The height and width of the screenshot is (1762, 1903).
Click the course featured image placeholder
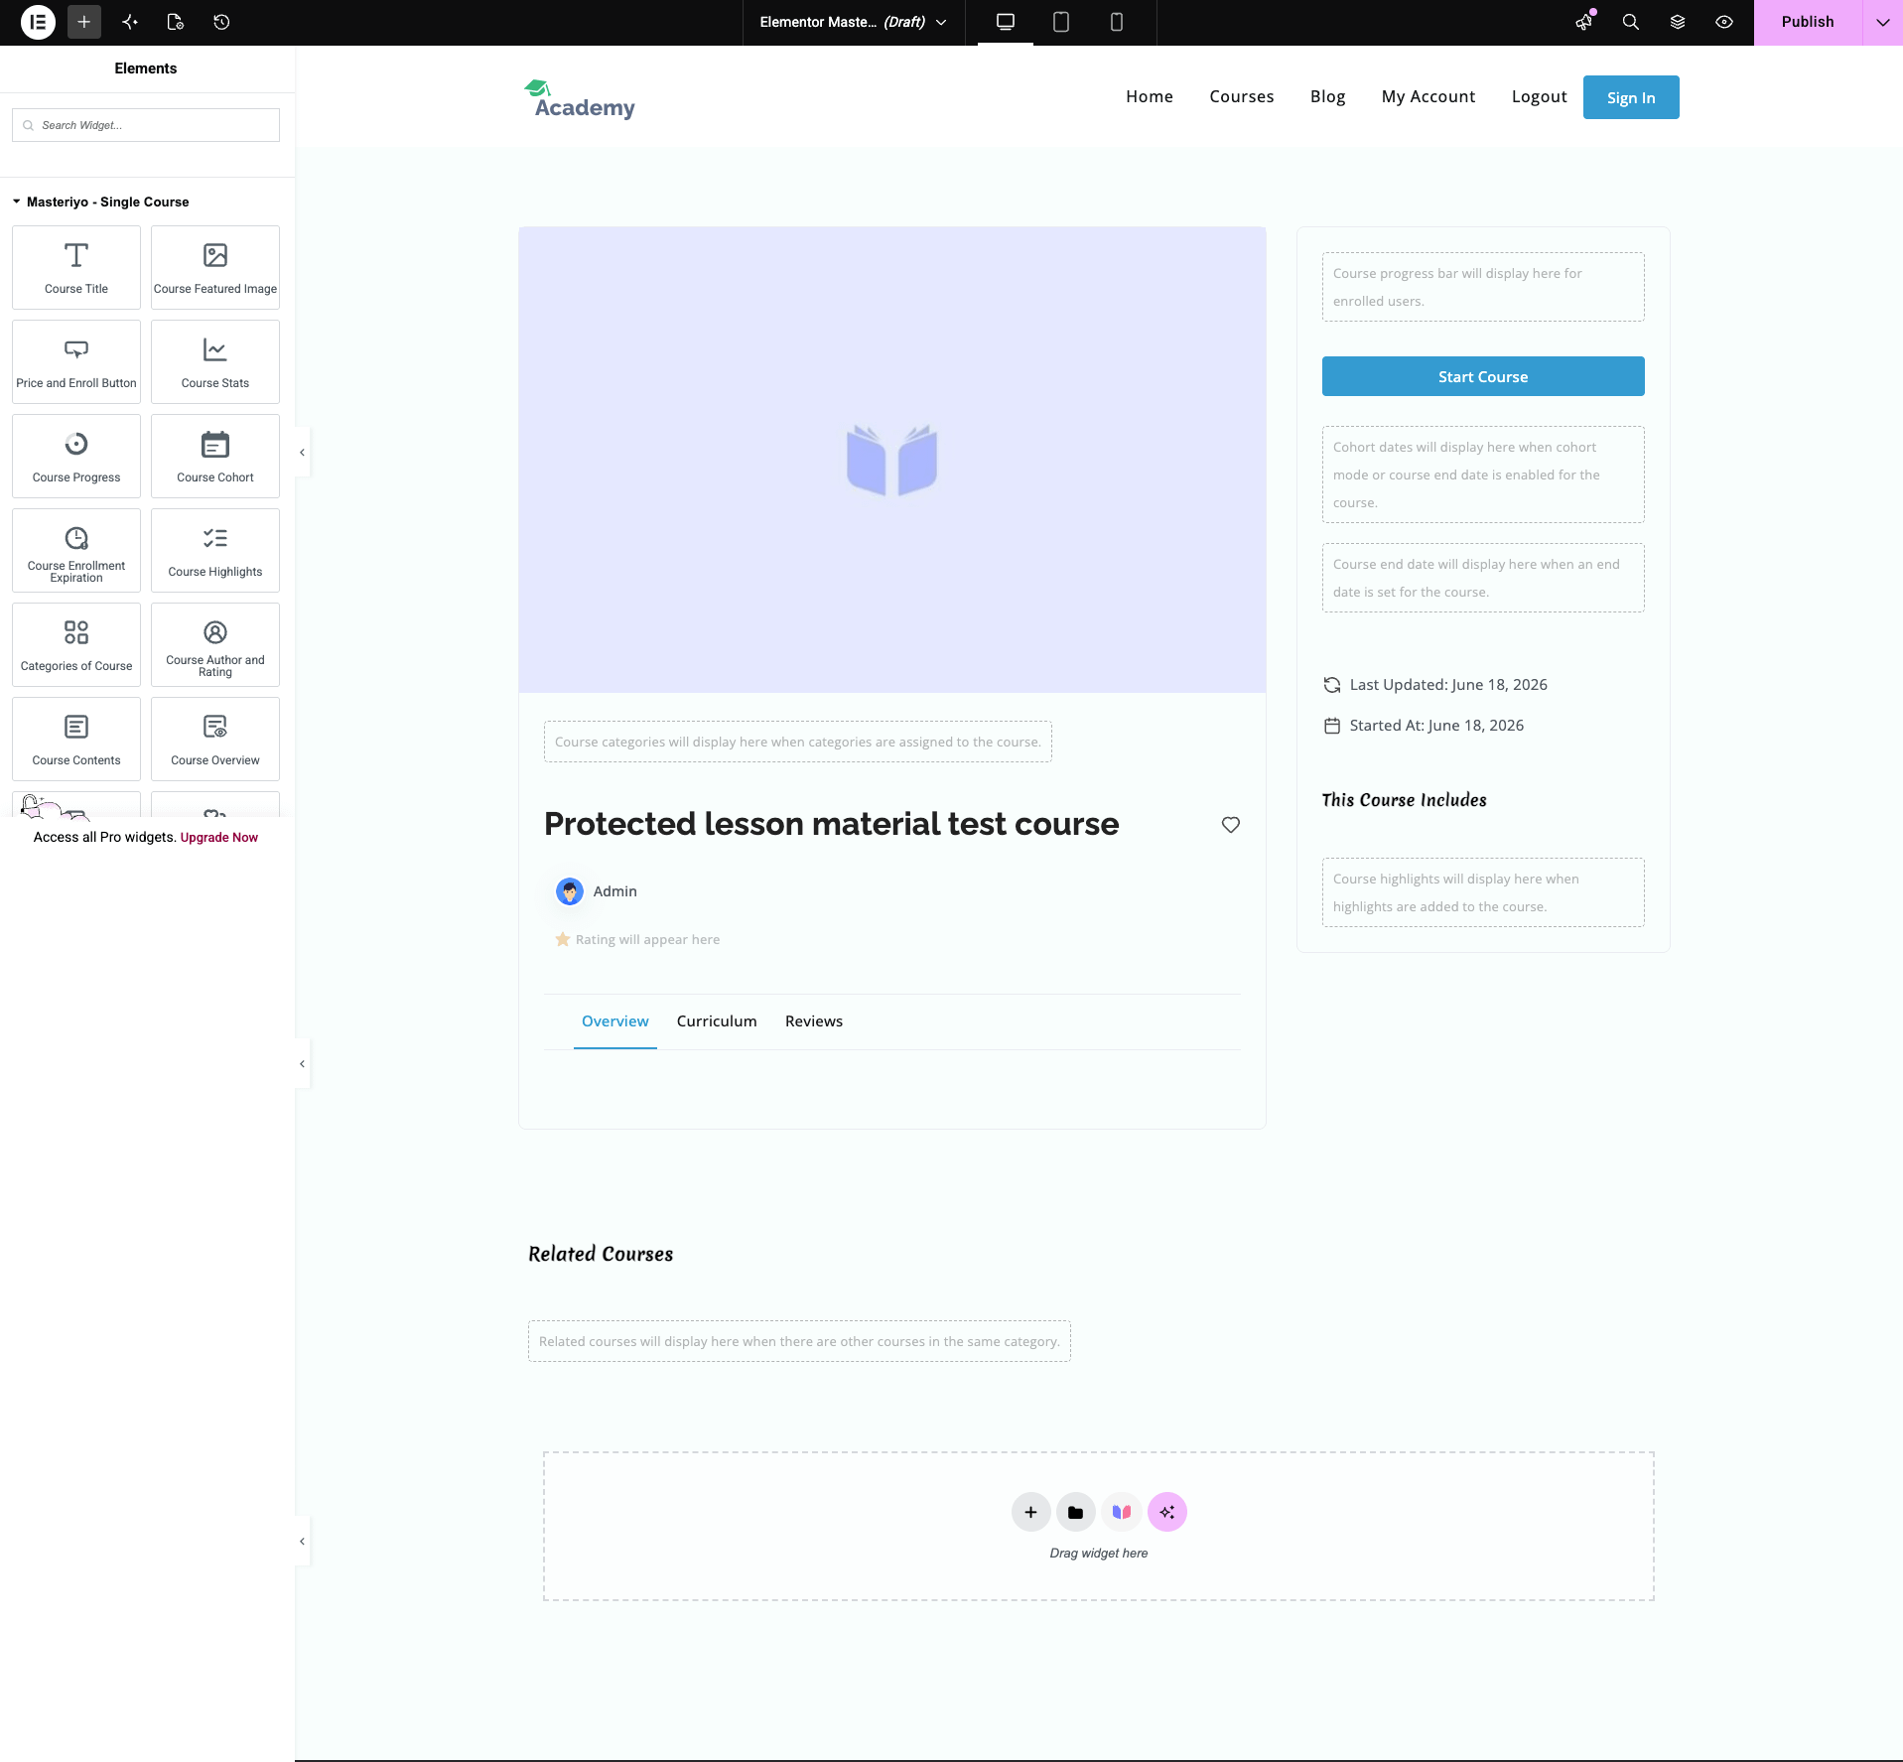891,460
